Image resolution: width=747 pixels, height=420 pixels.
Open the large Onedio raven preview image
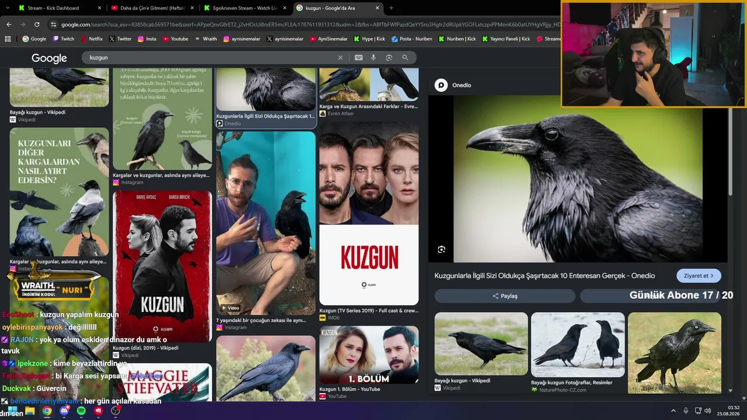click(x=578, y=179)
